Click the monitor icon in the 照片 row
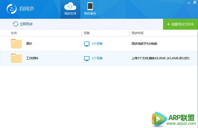 pyautogui.click(x=87, y=44)
